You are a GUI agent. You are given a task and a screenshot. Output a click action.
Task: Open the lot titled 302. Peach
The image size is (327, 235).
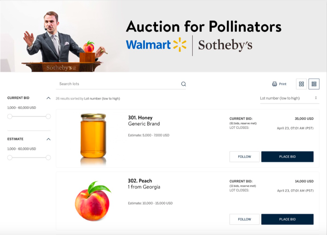[x=140, y=181]
